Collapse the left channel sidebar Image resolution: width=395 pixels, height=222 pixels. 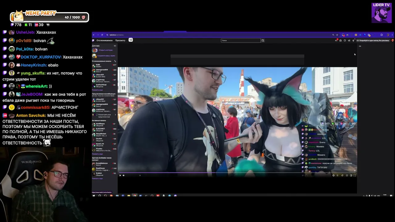(115, 46)
